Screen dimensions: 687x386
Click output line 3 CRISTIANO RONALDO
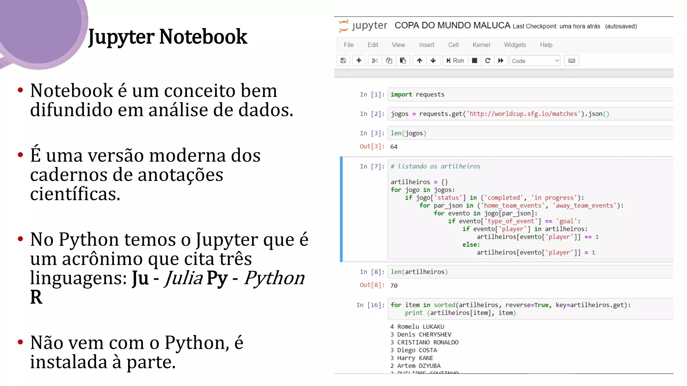(424, 342)
